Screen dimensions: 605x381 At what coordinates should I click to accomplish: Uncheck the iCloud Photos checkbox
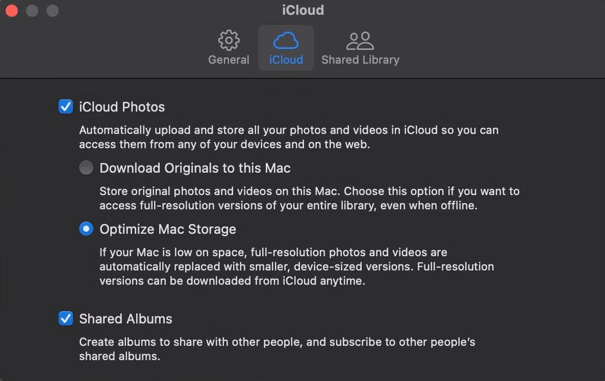(x=66, y=107)
